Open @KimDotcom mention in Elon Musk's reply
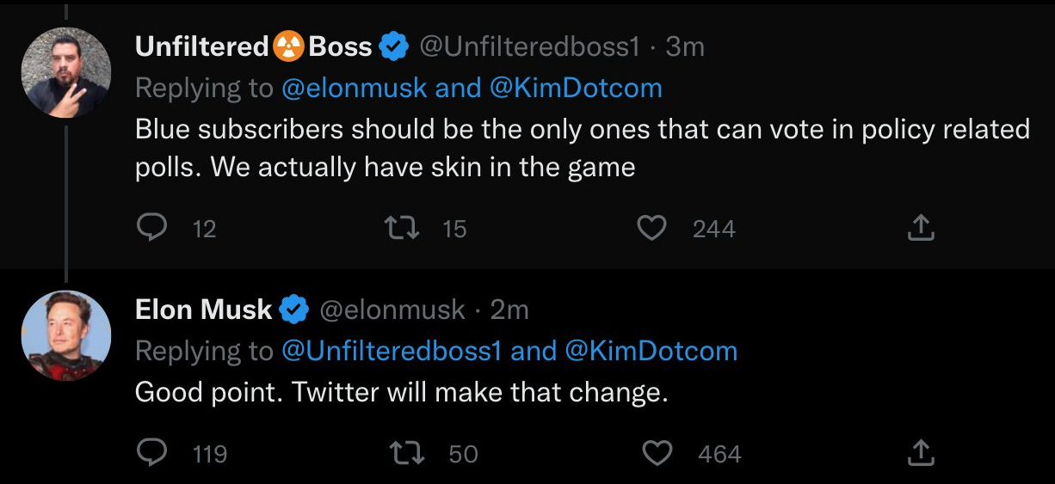Screen dimensions: 1055x484 (651, 351)
